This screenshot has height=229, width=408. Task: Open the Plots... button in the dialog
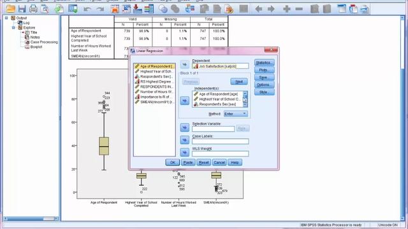pos(264,70)
